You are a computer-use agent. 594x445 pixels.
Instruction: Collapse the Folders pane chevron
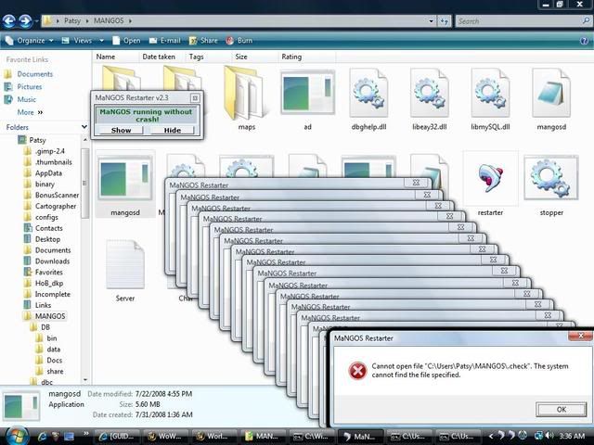[84, 127]
